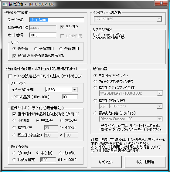Viewport: 170px width, 172px height.
Task: Click the Address:192.168.0.52 system info text
Action: (109, 38)
